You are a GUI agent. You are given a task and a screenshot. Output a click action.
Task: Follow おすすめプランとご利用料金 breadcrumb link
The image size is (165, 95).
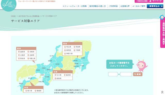(29, 16)
